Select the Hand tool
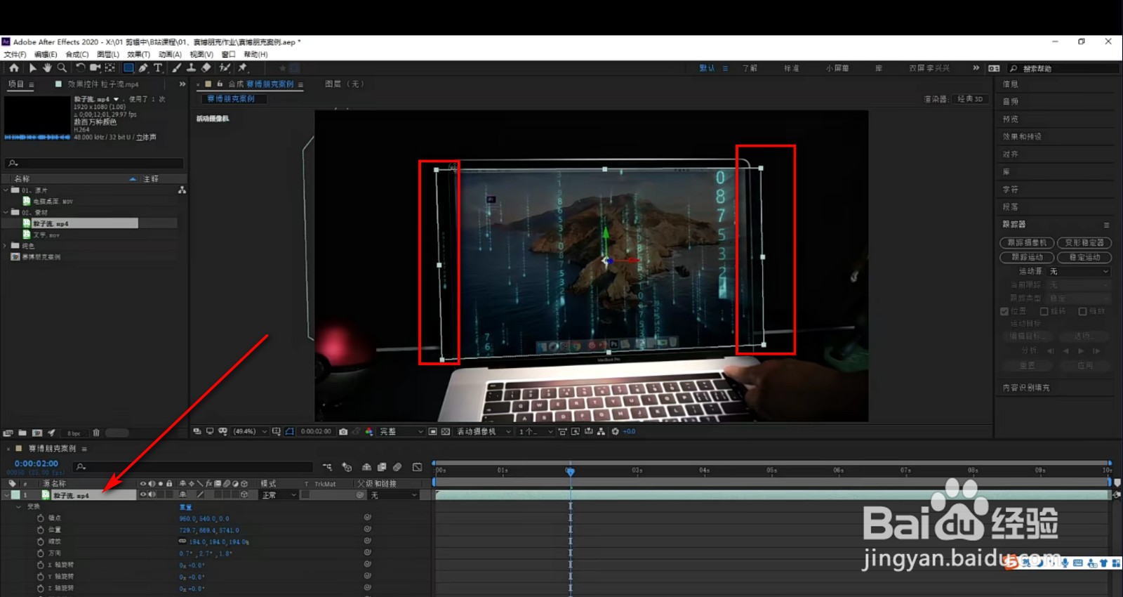This screenshot has width=1123, height=597. (x=47, y=68)
